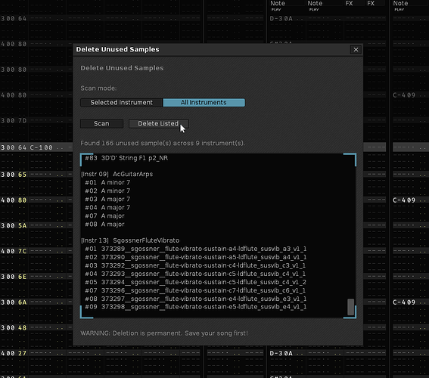This screenshot has width=429, height=378.
Task: Select the Instr 09 AcGuitarArps header line
Action: pos(117,174)
